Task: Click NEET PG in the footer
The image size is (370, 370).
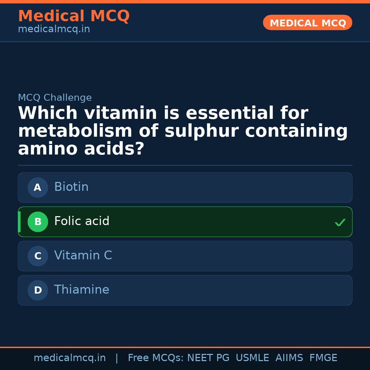Action: (208, 358)
